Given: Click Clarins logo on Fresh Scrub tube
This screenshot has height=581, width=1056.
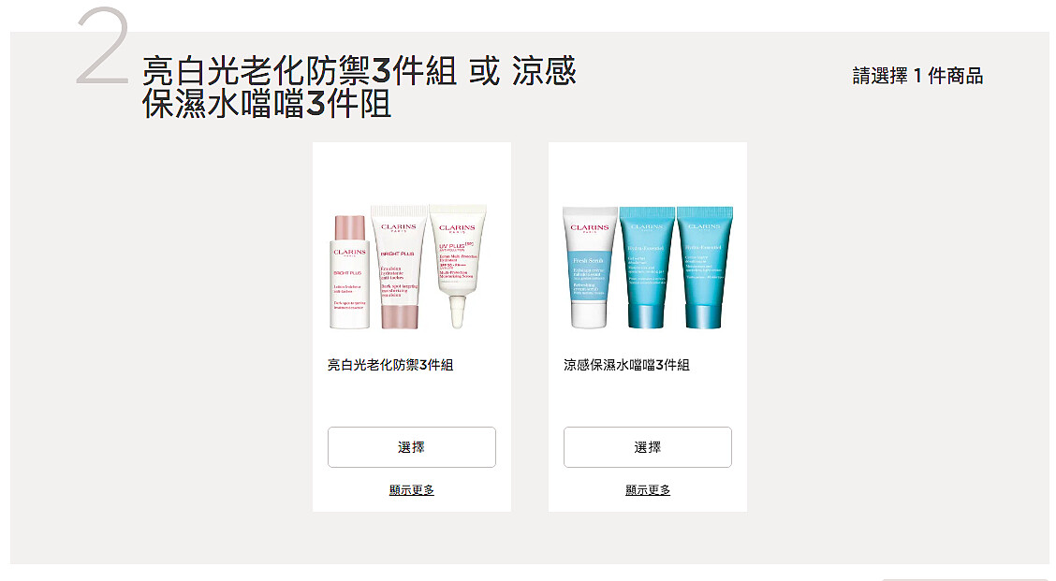Looking at the screenshot, I should [x=590, y=228].
